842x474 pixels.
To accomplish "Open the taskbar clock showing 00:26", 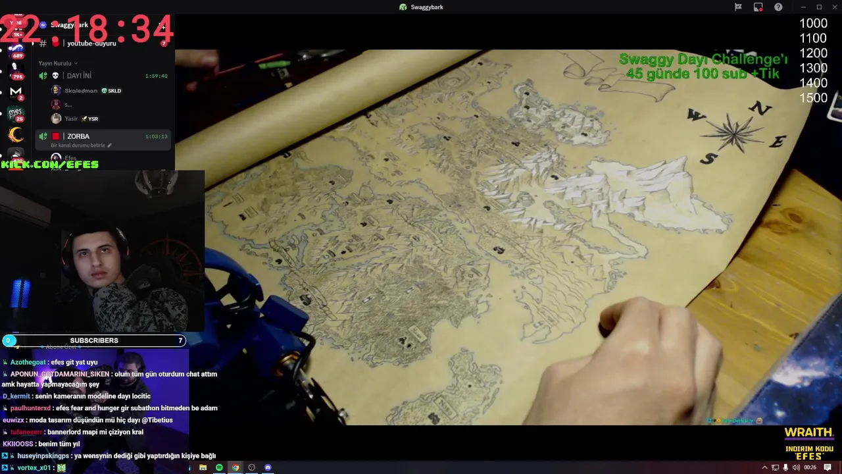I will [810, 467].
